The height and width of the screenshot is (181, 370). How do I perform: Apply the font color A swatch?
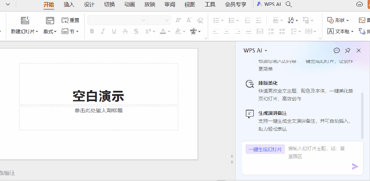coord(163,31)
